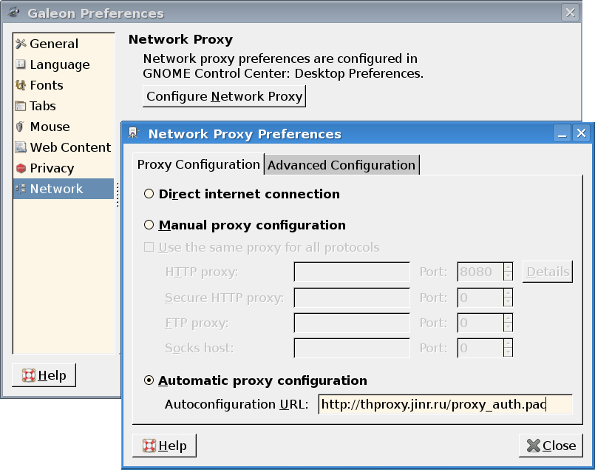The image size is (595, 470).
Task: Open the Mouse preferences category
Action: pyautogui.click(x=64, y=127)
